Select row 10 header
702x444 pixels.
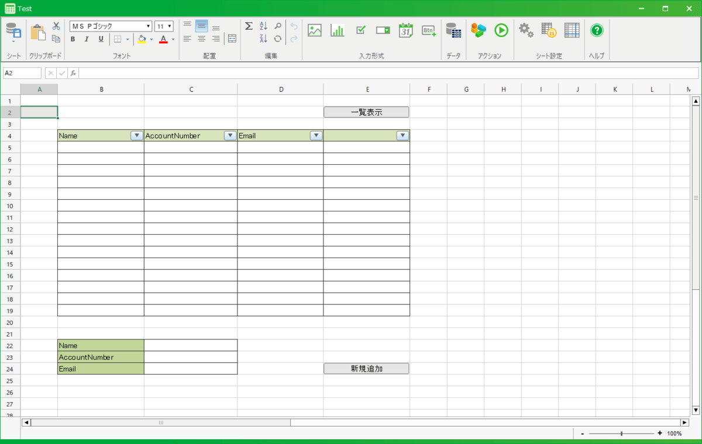tap(10, 206)
